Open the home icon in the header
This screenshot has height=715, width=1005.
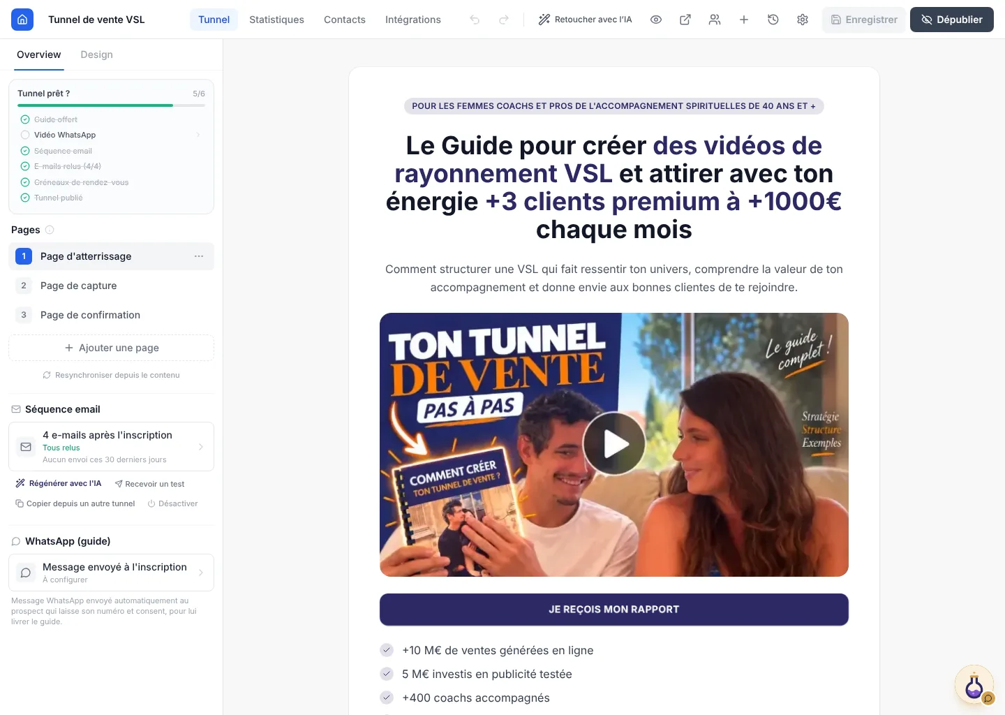22,20
